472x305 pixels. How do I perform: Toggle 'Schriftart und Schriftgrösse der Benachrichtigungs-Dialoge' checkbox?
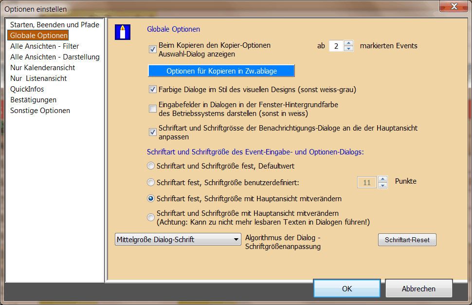pos(153,132)
